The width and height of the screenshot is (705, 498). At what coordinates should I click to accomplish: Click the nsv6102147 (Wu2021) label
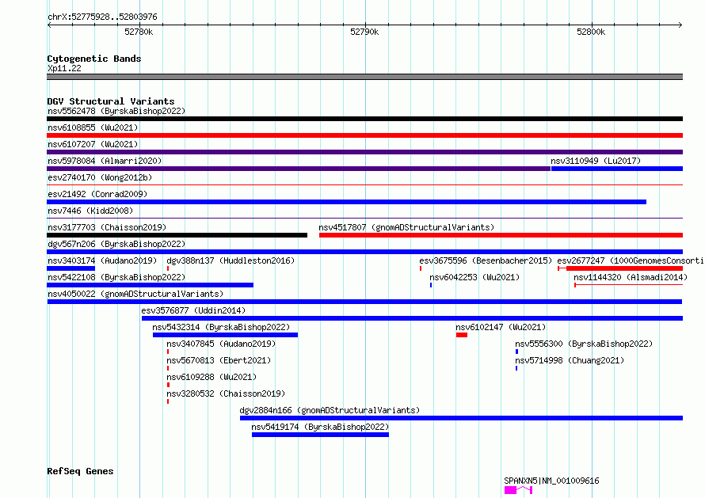(x=501, y=327)
